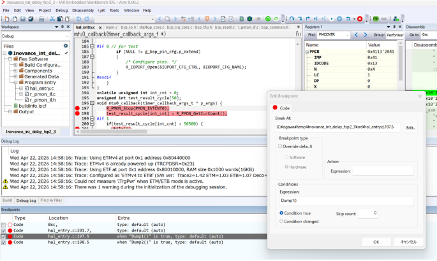
Task: Open the Find register PMCCNTR dropdown
Action: 347,35
